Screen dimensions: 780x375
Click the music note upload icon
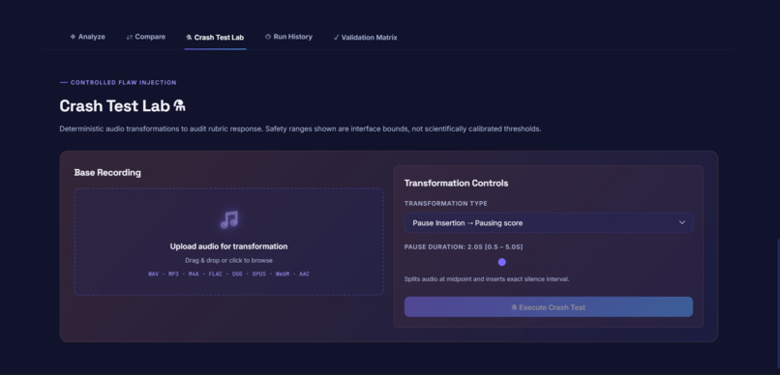click(228, 219)
